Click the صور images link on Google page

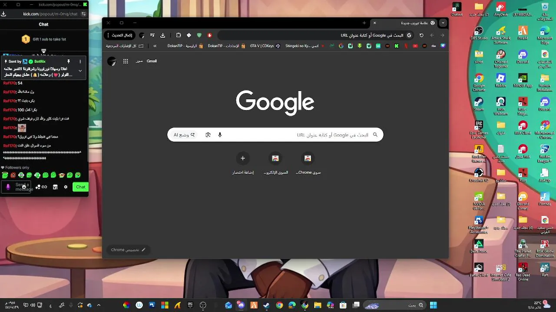[139, 61]
